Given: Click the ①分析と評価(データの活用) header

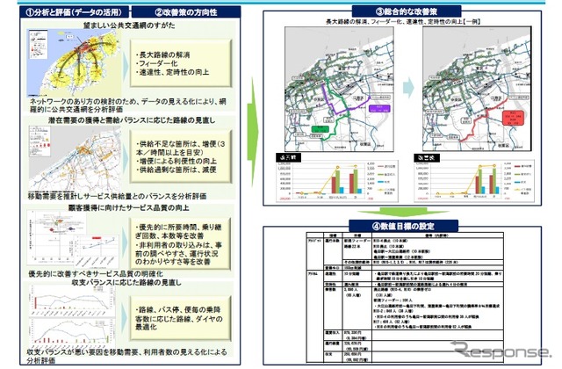Looking at the screenshot, I should [x=74, y=12].
